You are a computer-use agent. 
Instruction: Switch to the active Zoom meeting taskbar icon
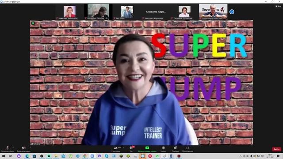(142, 156)
